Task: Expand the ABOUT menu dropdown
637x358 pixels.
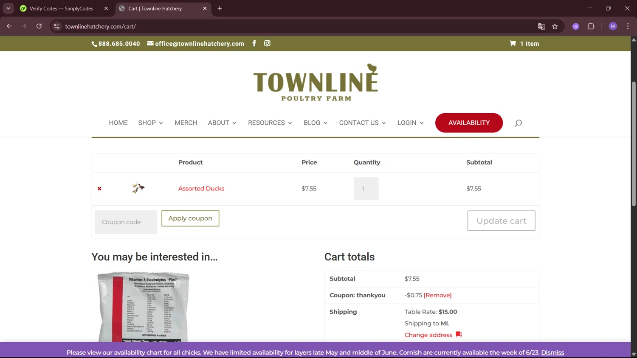Action: (x=222, y=123)
